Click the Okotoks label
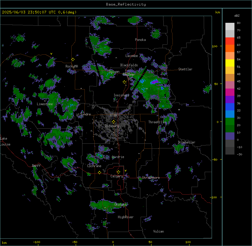Screen dimensions: 252x246 pos(120,205)
